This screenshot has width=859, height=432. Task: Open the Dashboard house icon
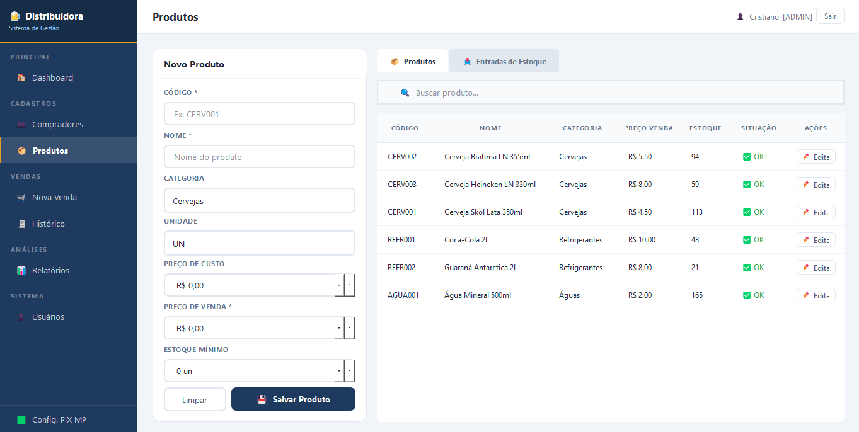[x=21, y=78]
